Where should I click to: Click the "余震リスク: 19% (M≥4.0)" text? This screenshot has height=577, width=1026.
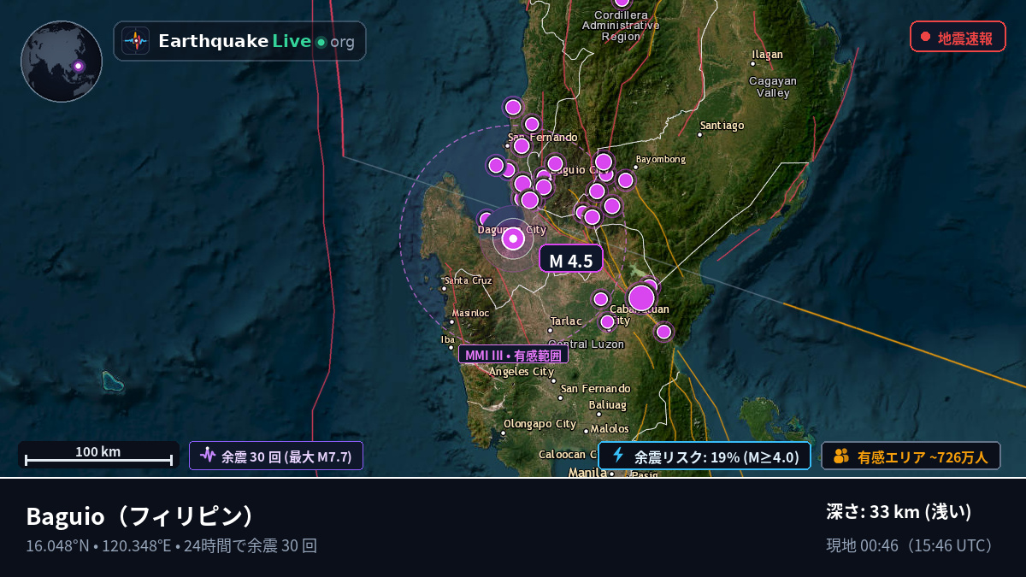(716, 456)
